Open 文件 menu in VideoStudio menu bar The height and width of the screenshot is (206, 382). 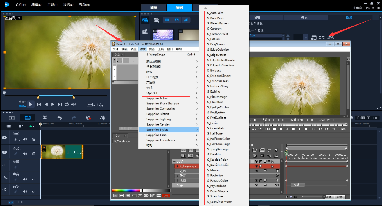[x=20, y=5]
